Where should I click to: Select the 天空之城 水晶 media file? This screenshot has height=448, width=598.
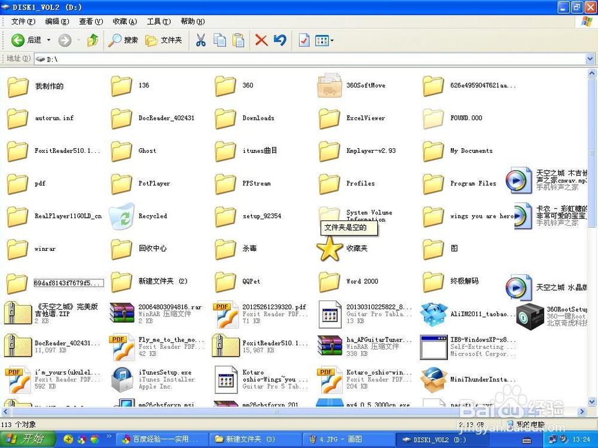[x=547, y=288]
